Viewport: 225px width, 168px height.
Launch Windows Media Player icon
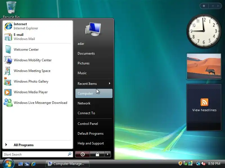pos(8,92)
